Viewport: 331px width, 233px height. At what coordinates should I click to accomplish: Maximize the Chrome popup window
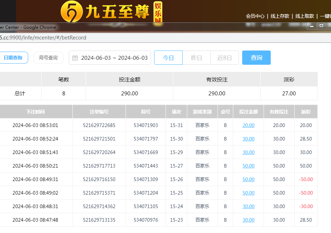[x=321, y=26]
